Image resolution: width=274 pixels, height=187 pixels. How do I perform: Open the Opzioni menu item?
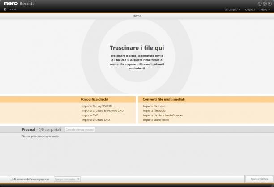click(250, 9)
